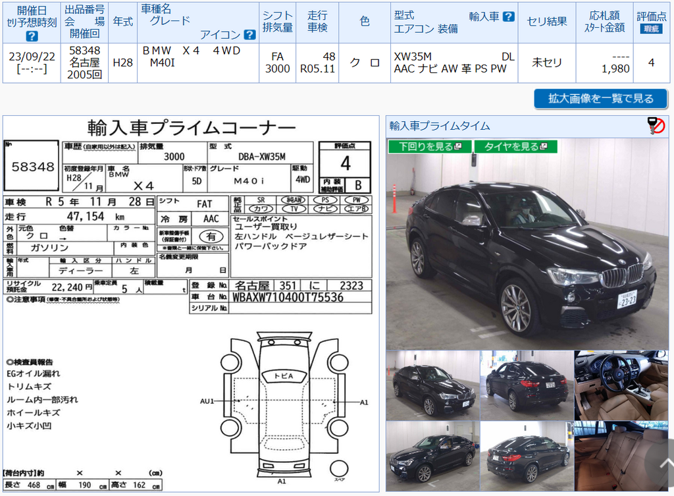Click the help icon next to 輸入車
The width and height of the screenshot is (674, 496).
(x=509, y=16)
